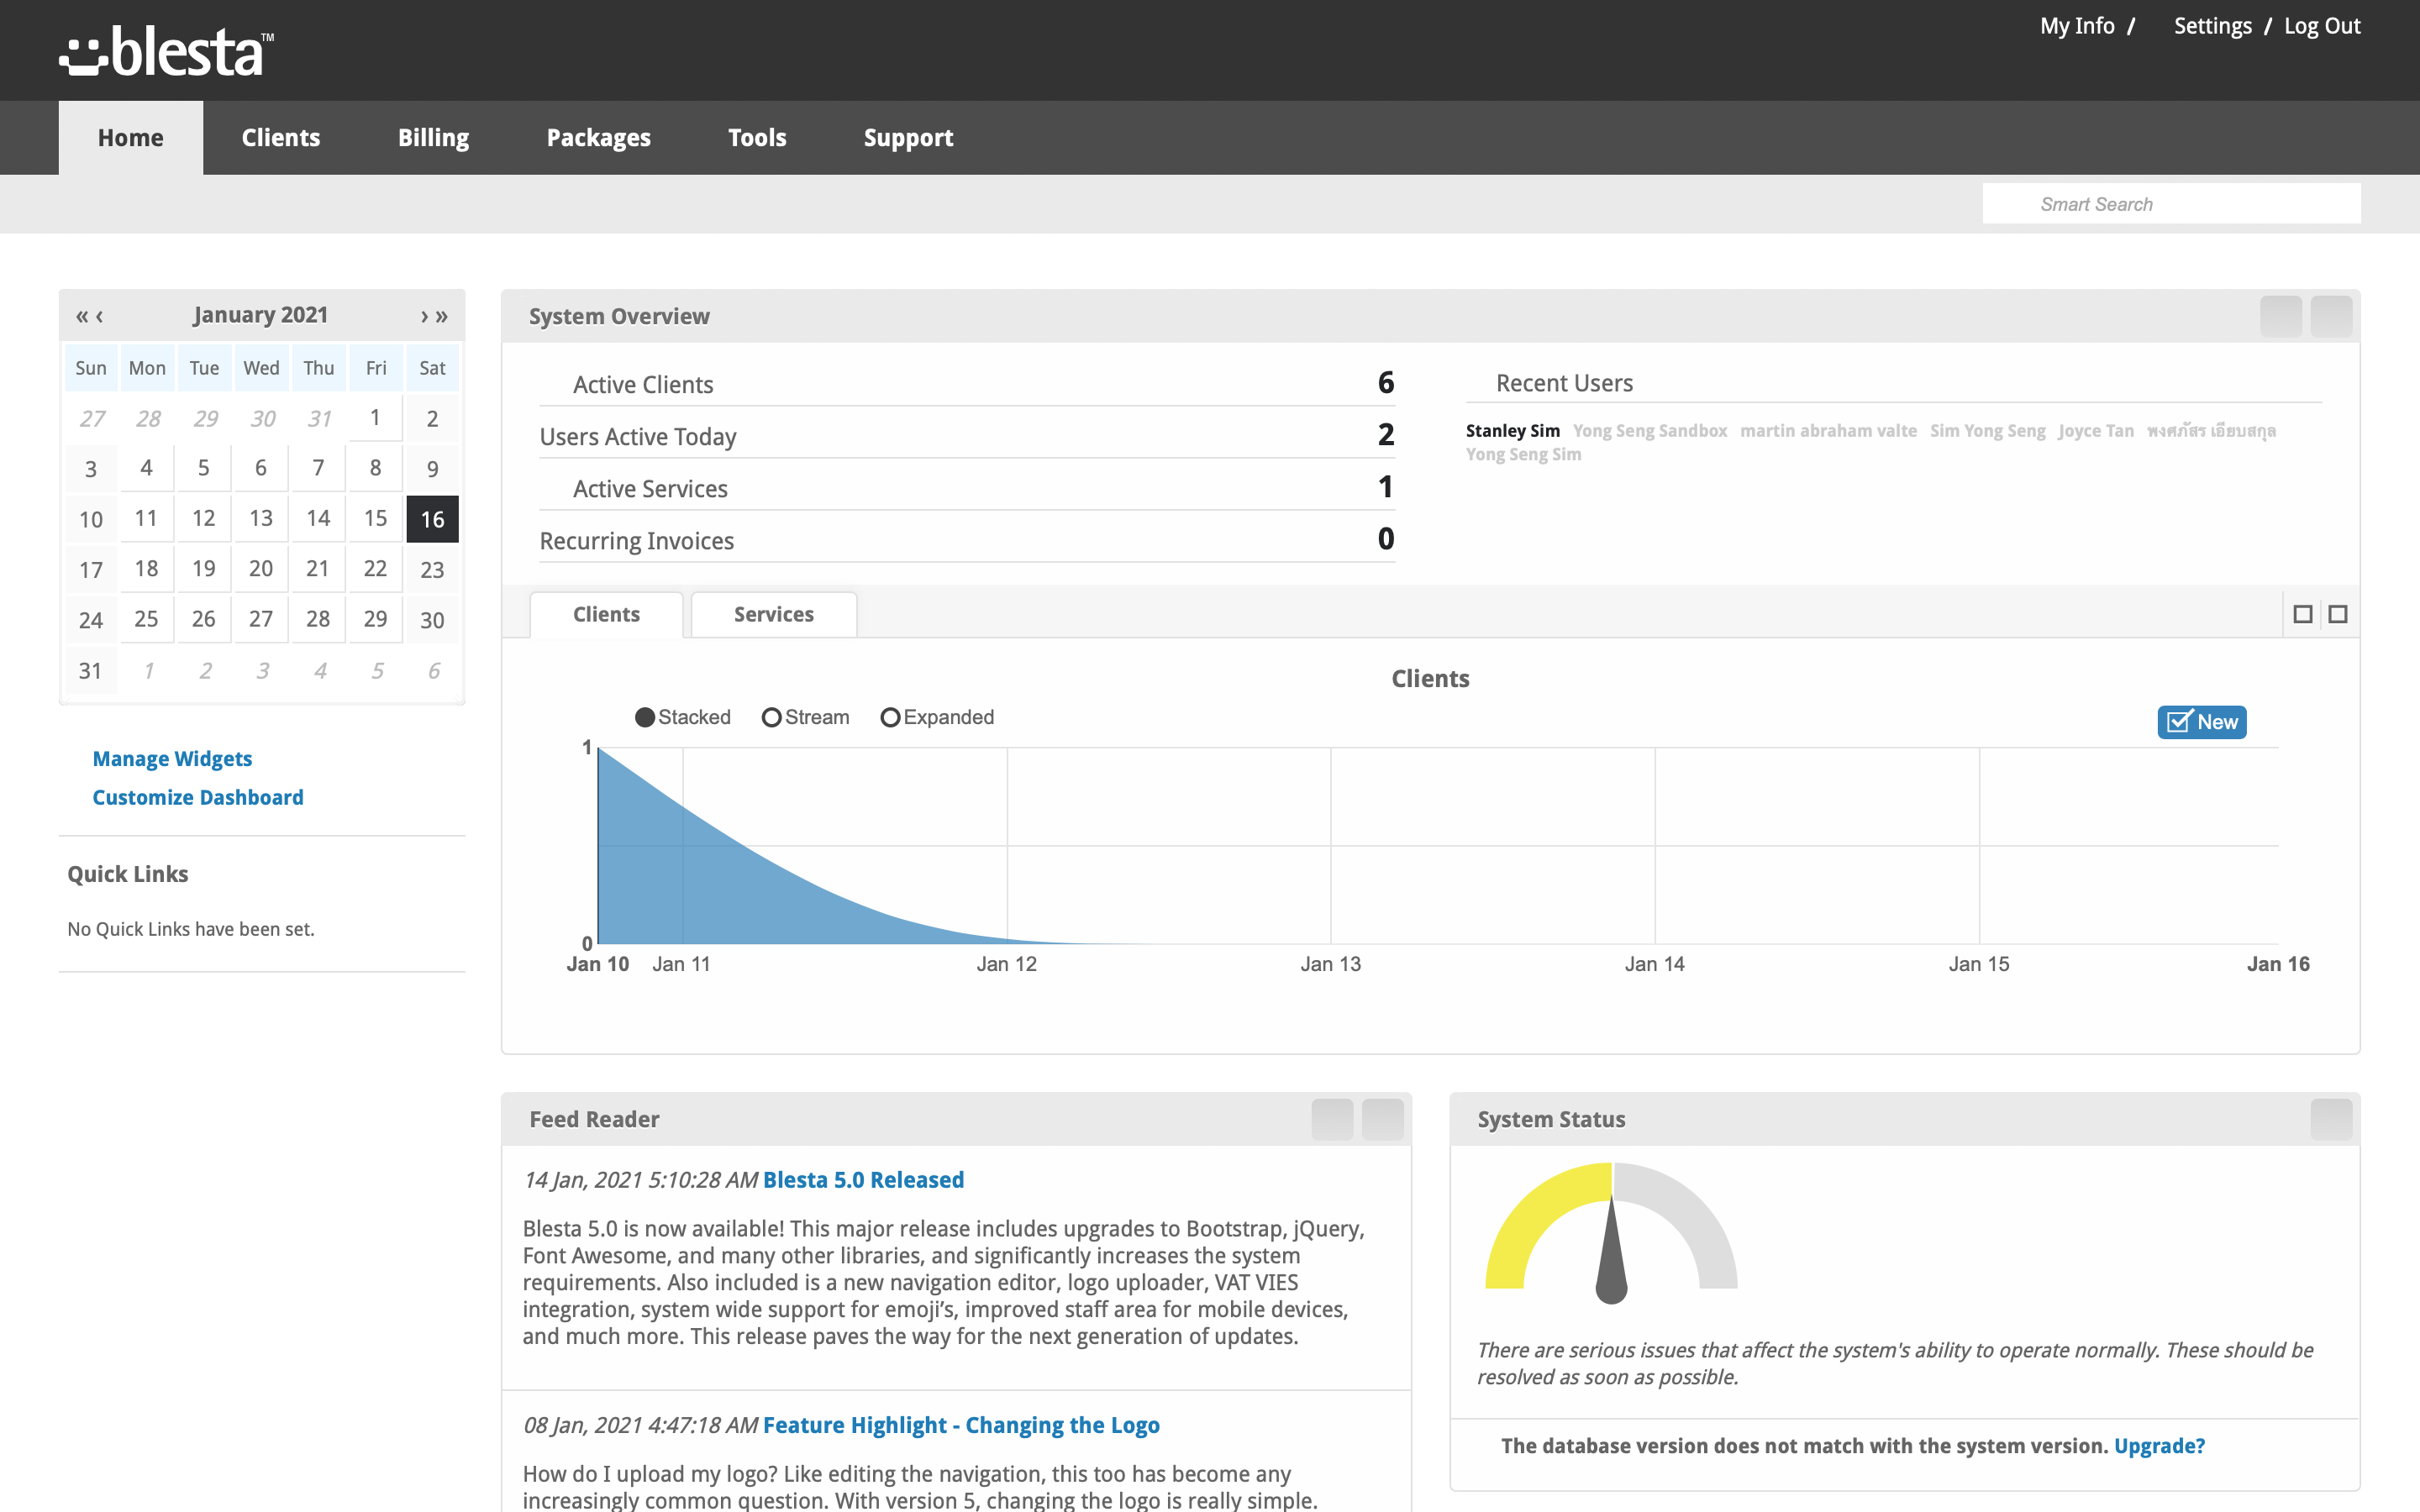Select January 1 in the calendar

click(x=375, y=418)
